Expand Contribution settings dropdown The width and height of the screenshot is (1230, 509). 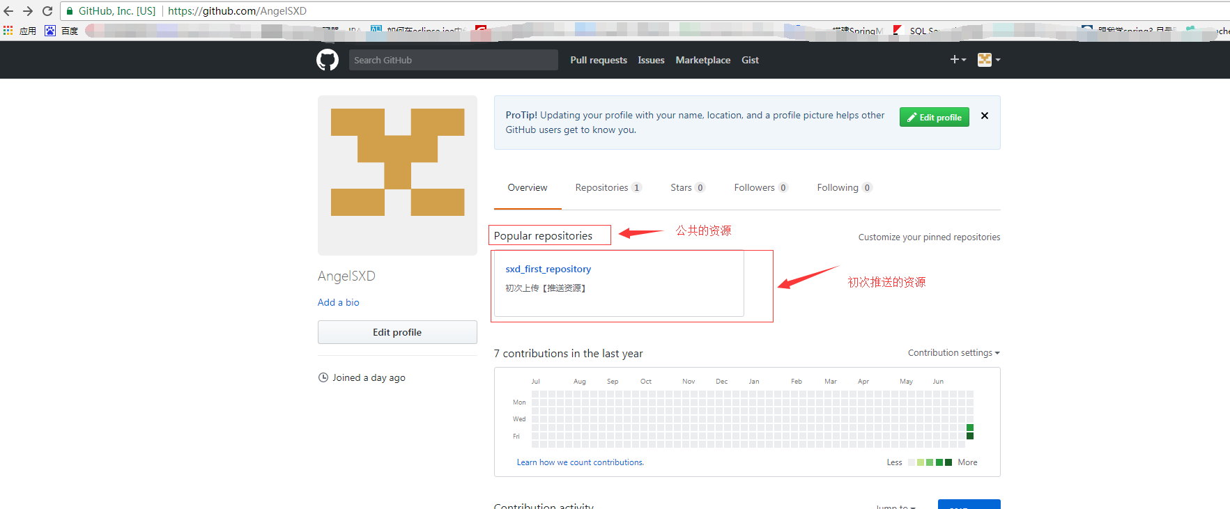pos(953,353)
